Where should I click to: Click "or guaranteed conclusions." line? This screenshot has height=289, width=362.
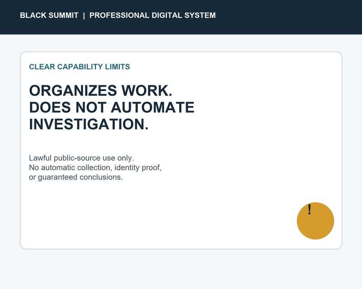[x=76, y=177]
